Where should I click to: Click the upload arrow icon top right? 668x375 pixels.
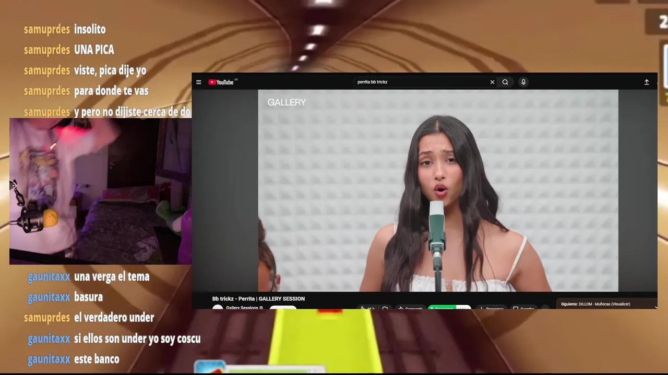(x=647, y=82)
